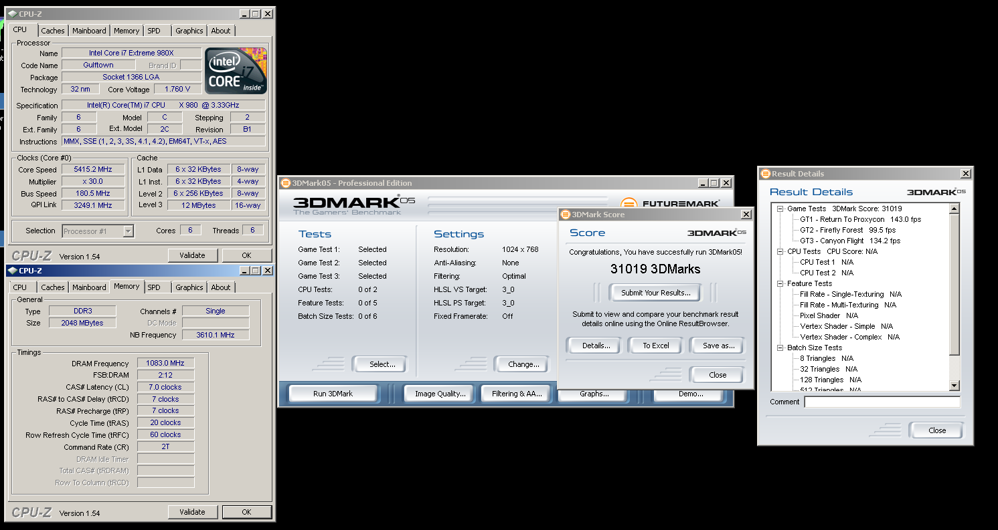Select Pixel Shader tree row
This screenshot has width=998, height=530.
click(829, 315)
